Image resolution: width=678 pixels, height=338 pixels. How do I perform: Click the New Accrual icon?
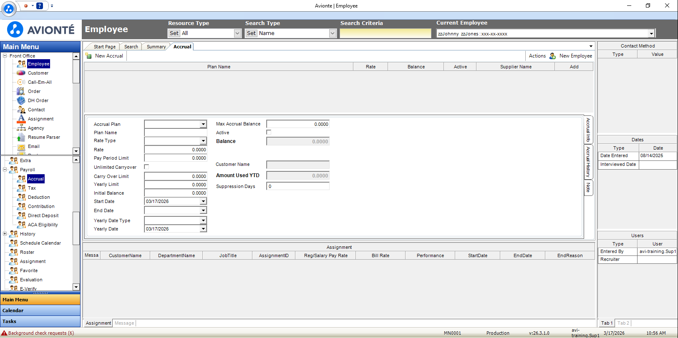coord(88,56)
